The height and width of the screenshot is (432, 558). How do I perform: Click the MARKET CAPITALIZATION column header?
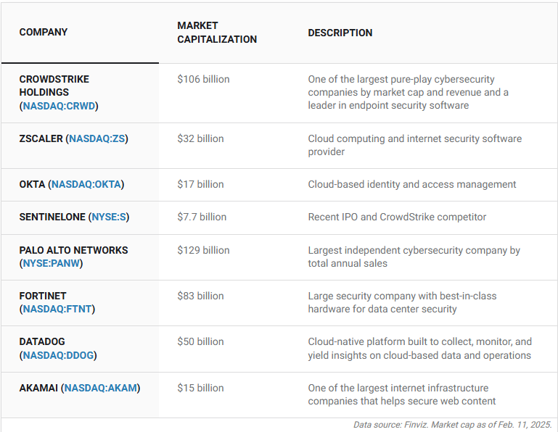point(217,33)
